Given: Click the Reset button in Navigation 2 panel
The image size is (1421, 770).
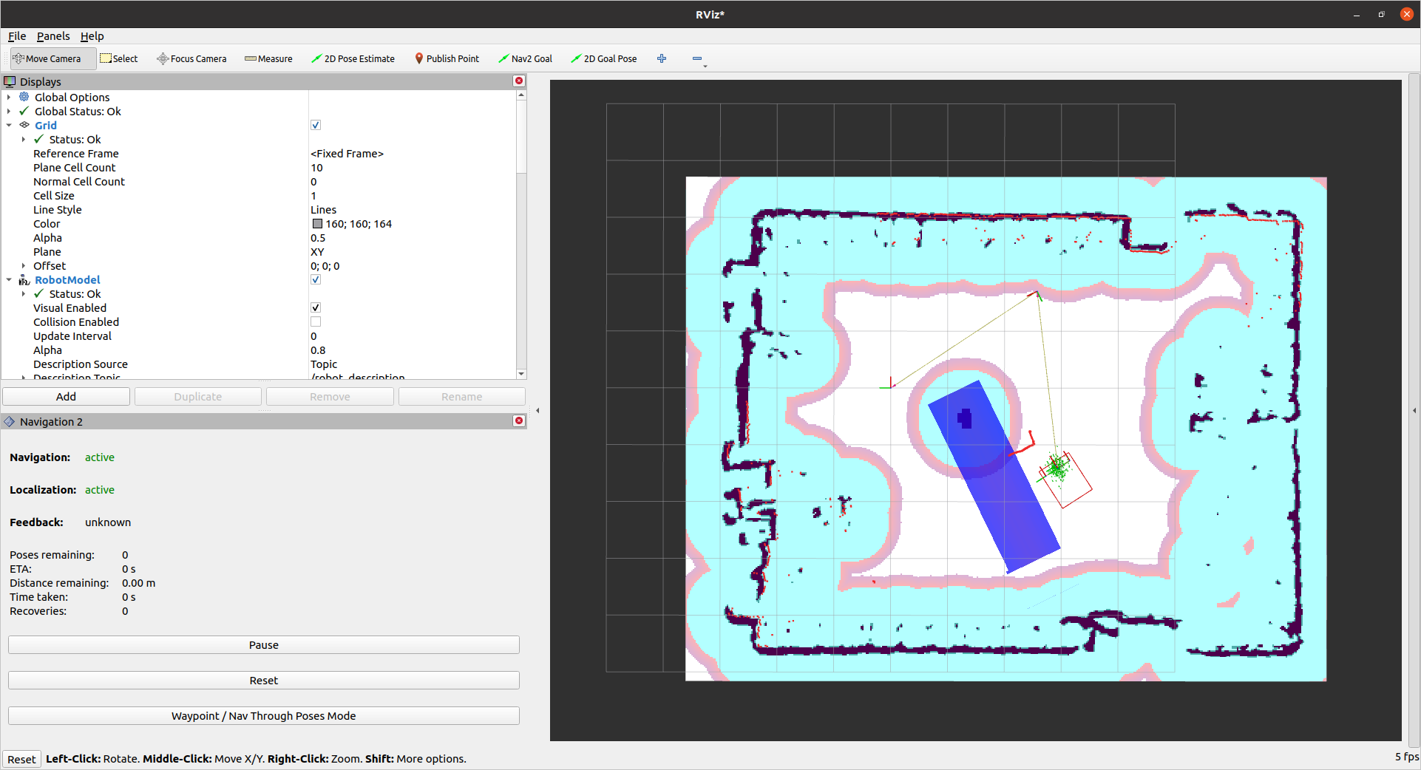Looking at the screenshot, I should 264,681.
